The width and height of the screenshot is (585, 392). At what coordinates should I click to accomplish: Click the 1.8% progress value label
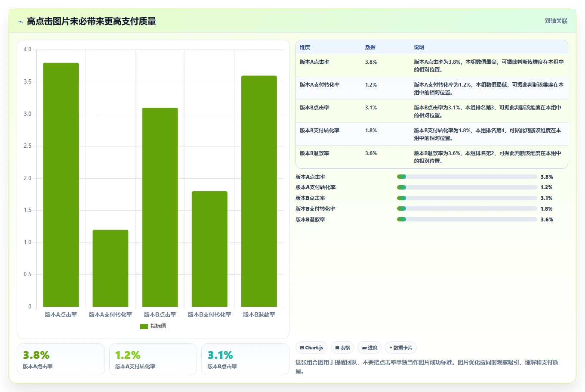point(547,209)
